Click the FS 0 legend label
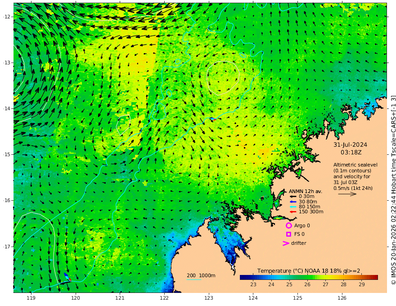The height and width of the screenshot is (306, 396). [299, 234]
